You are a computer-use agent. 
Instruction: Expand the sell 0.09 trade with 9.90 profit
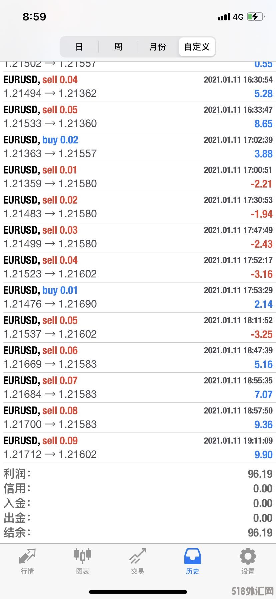138,448
